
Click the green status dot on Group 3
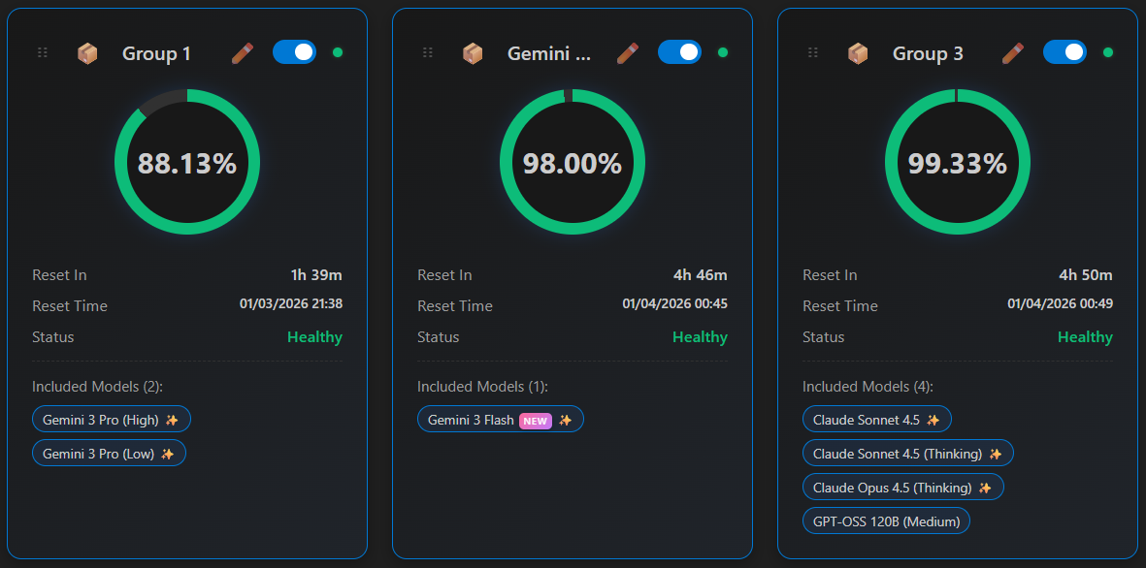tap(1108, 52)
